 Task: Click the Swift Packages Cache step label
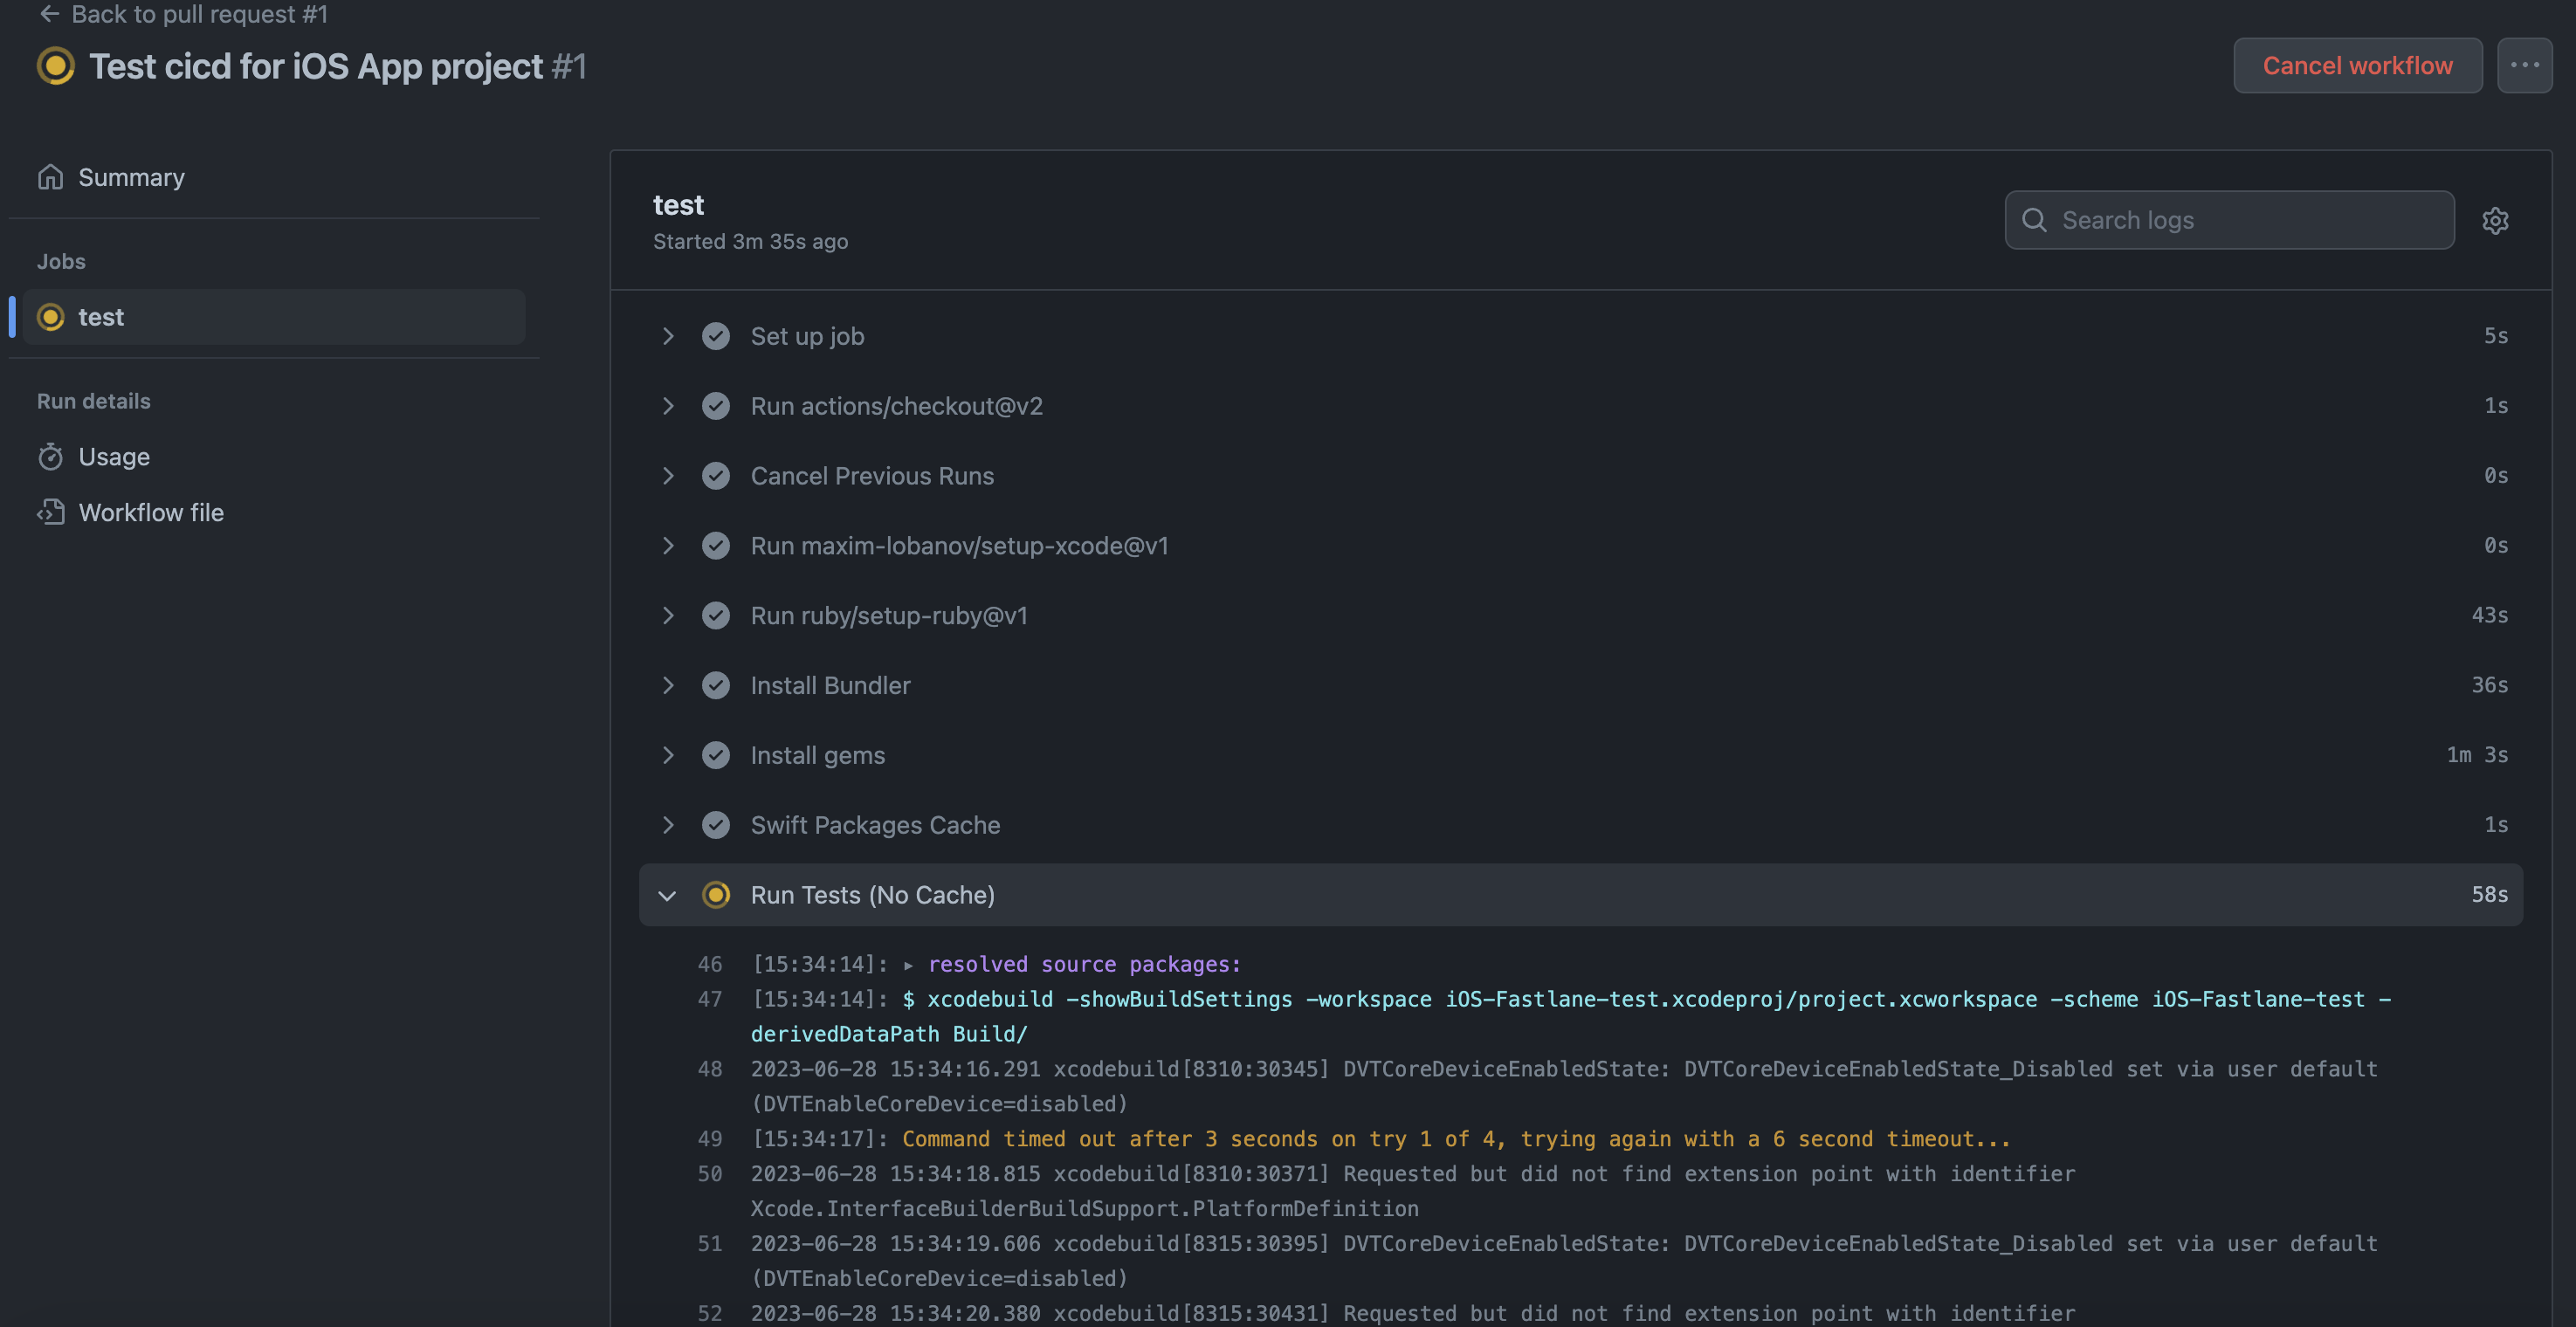pos(875,825)
